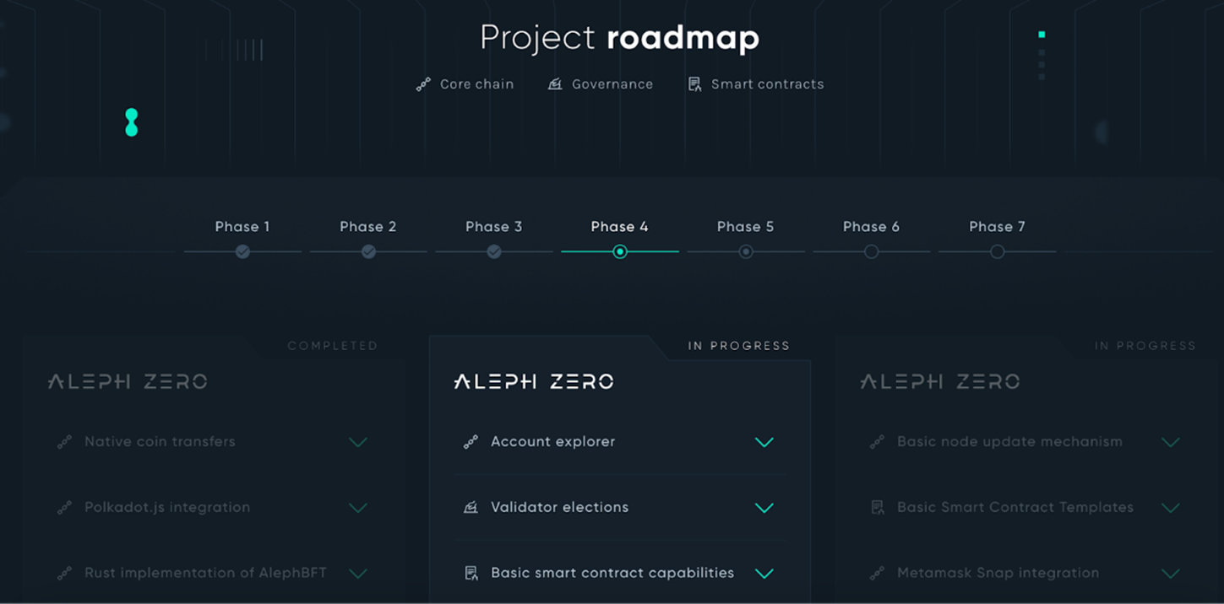
Task: Click the Phase 3 completed checkmark marker
Action: (x=494, y=251)
